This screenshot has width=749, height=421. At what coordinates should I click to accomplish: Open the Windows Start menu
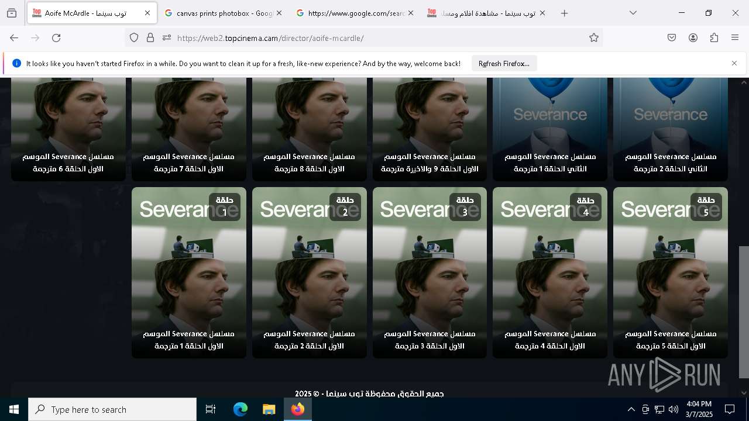click(14, 409)
